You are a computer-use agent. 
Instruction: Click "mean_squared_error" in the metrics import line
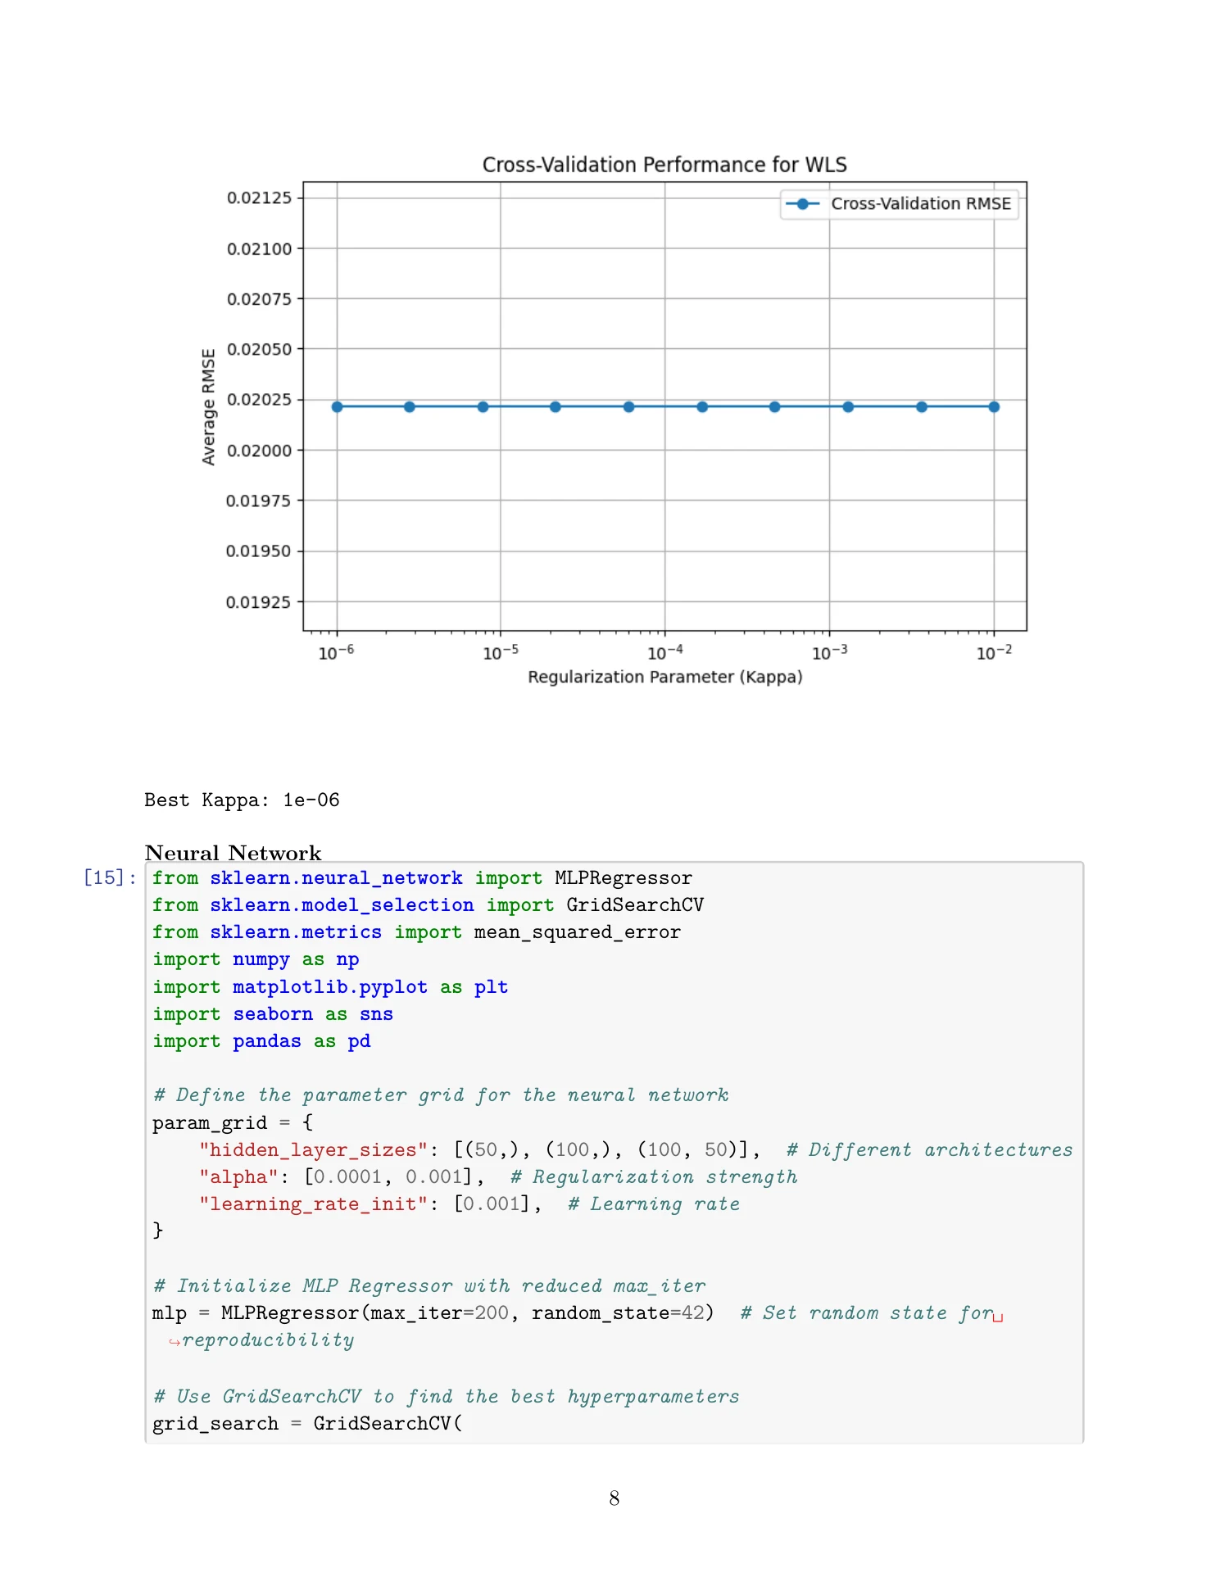(578, 932)
